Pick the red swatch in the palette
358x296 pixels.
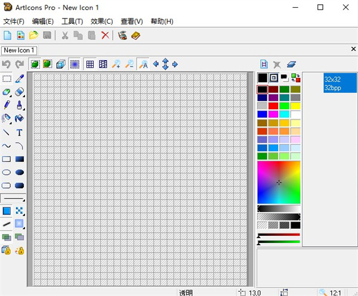tap(273, 106)
